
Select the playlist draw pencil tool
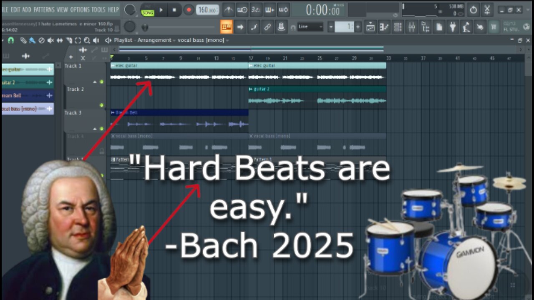coord(23,40)
